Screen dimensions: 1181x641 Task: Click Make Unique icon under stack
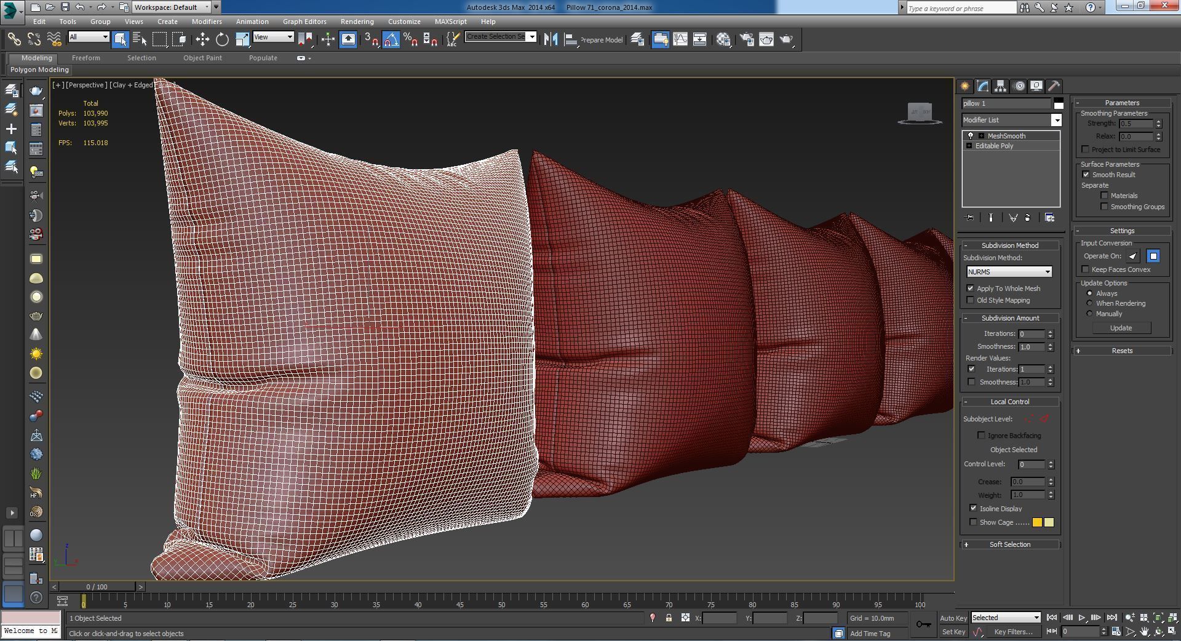pos(1013,218)
